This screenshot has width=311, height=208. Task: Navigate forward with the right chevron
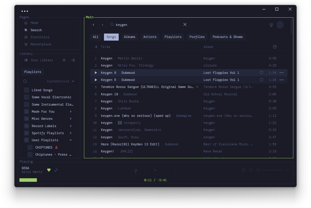102,25
